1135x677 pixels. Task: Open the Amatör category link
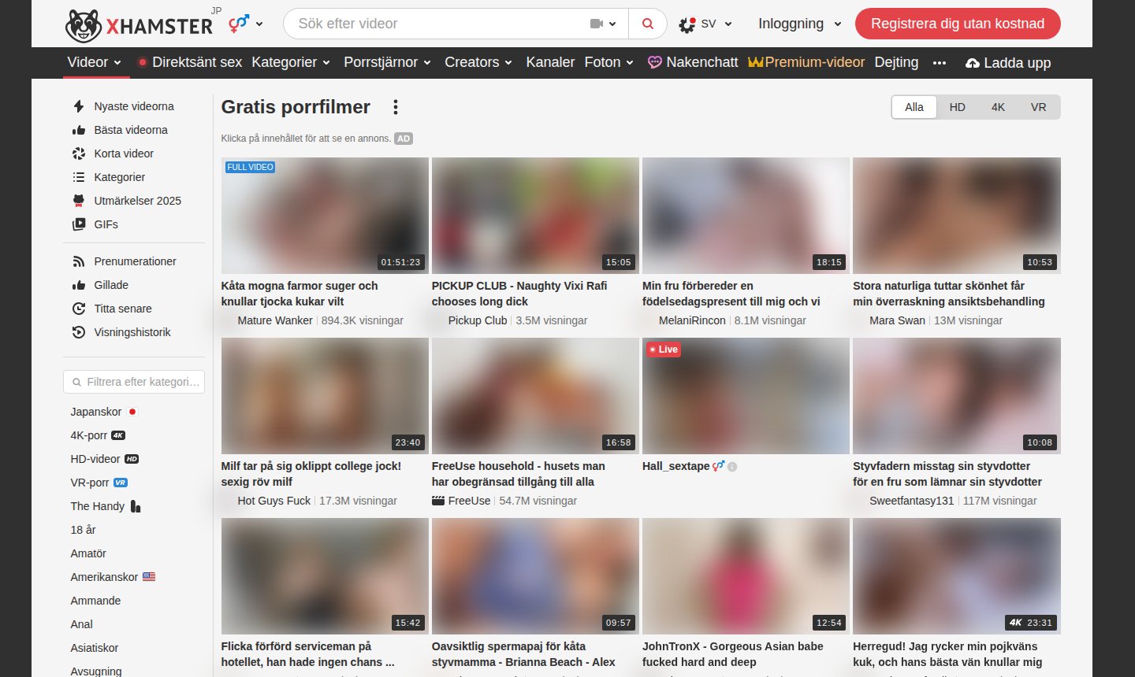88,553
